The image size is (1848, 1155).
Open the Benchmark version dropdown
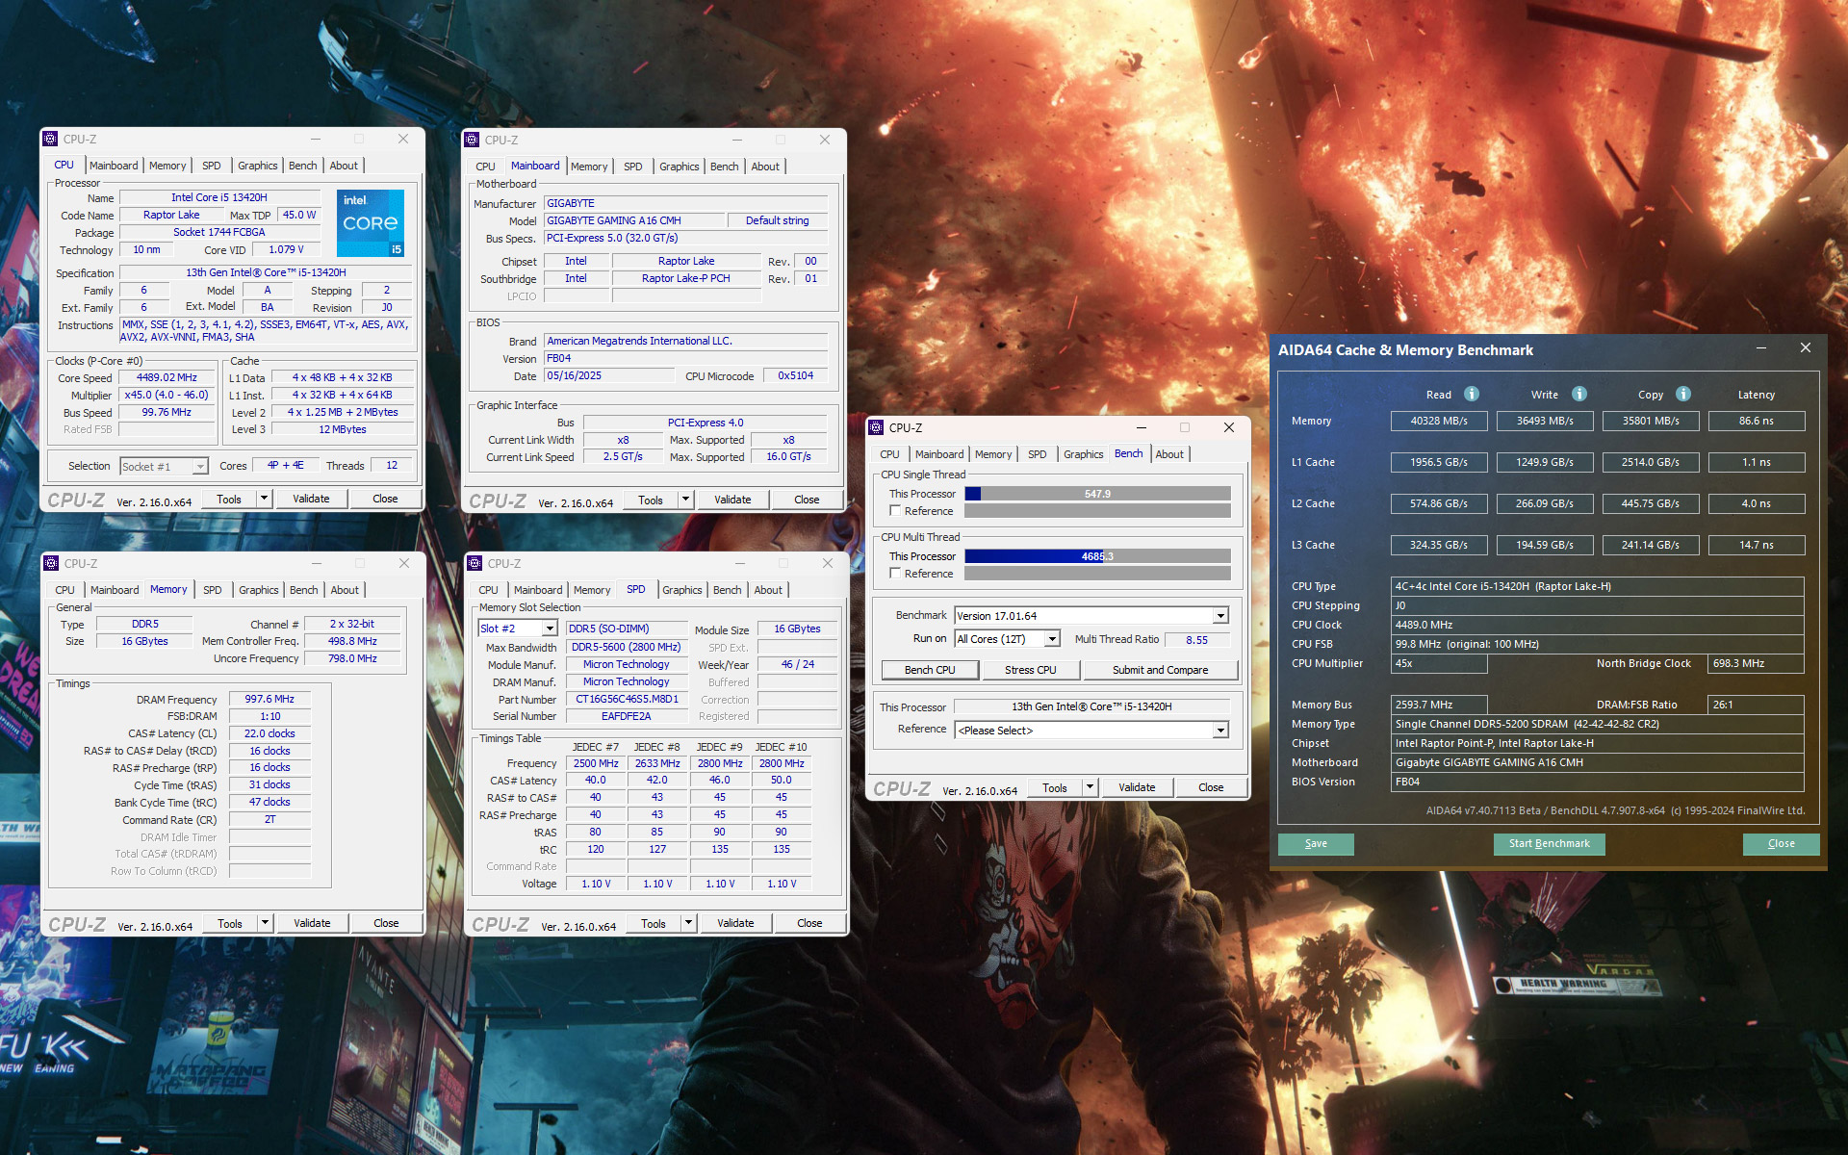coord(1220,616)
